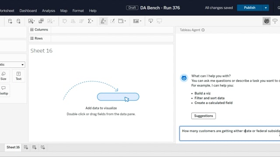This screenshot has height=157, width=280.
Task: Click the 'Filter and sort data' bullet text
Action: click(210, 98)
